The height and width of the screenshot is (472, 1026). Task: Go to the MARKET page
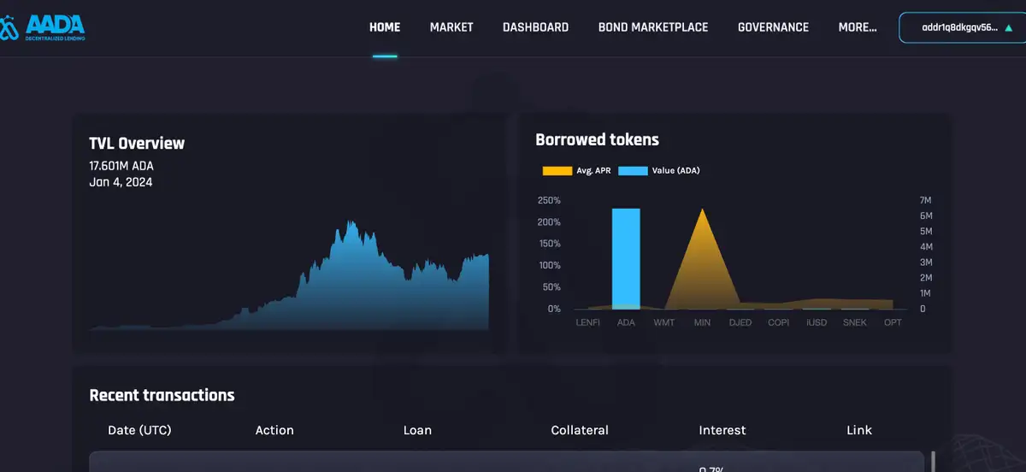click(451, 27)
